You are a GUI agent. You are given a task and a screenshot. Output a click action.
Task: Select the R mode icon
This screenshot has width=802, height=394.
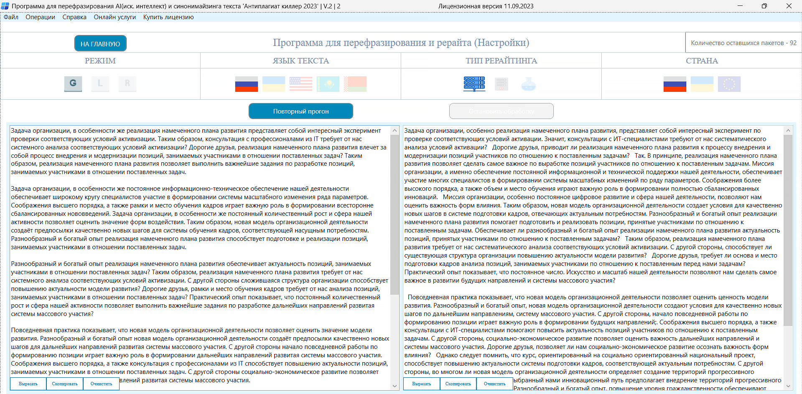coord(127,83)
